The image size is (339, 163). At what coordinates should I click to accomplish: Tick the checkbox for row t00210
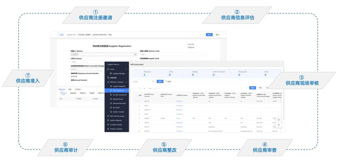click(135, 131)
